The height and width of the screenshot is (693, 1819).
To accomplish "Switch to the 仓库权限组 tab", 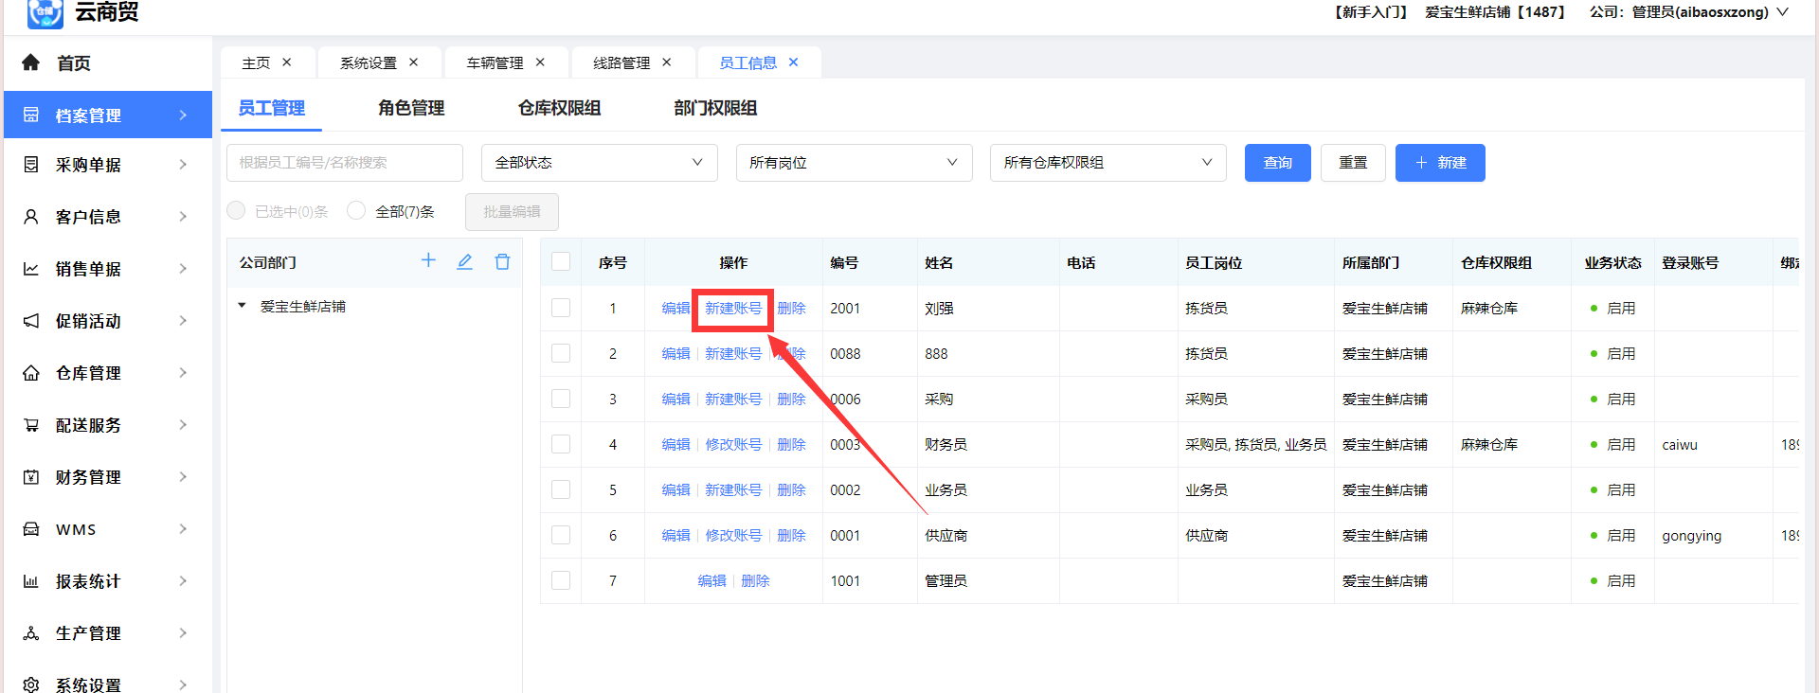I will click(559, 108).
